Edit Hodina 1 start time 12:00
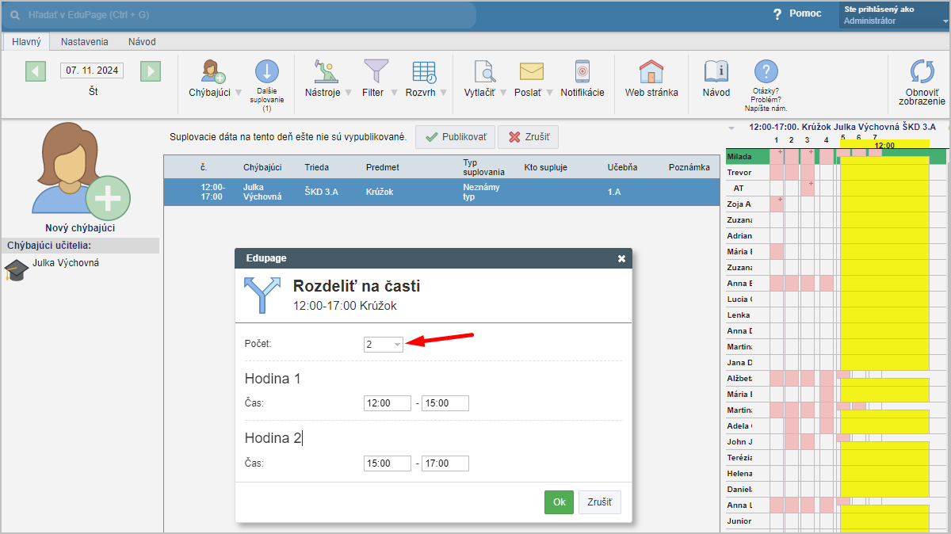951x534 pixels. point(388,403)
